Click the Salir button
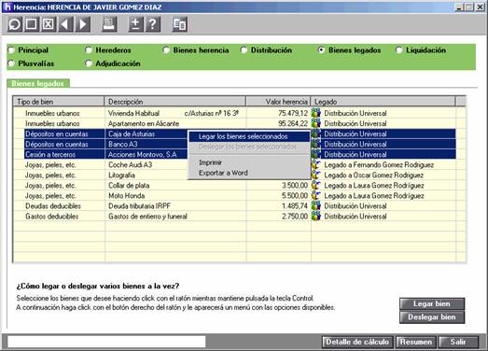The width and height of the screenshot is (488, 351). [x=458, y=342]
